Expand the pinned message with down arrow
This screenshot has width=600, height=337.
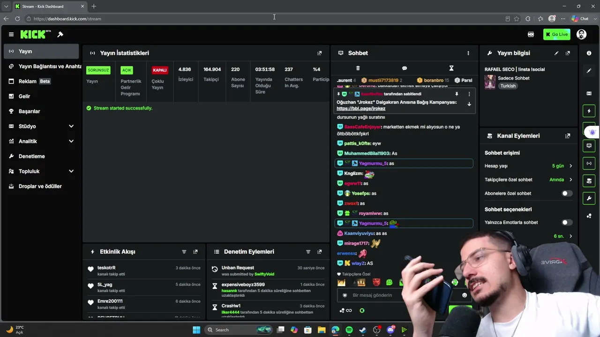469,104
